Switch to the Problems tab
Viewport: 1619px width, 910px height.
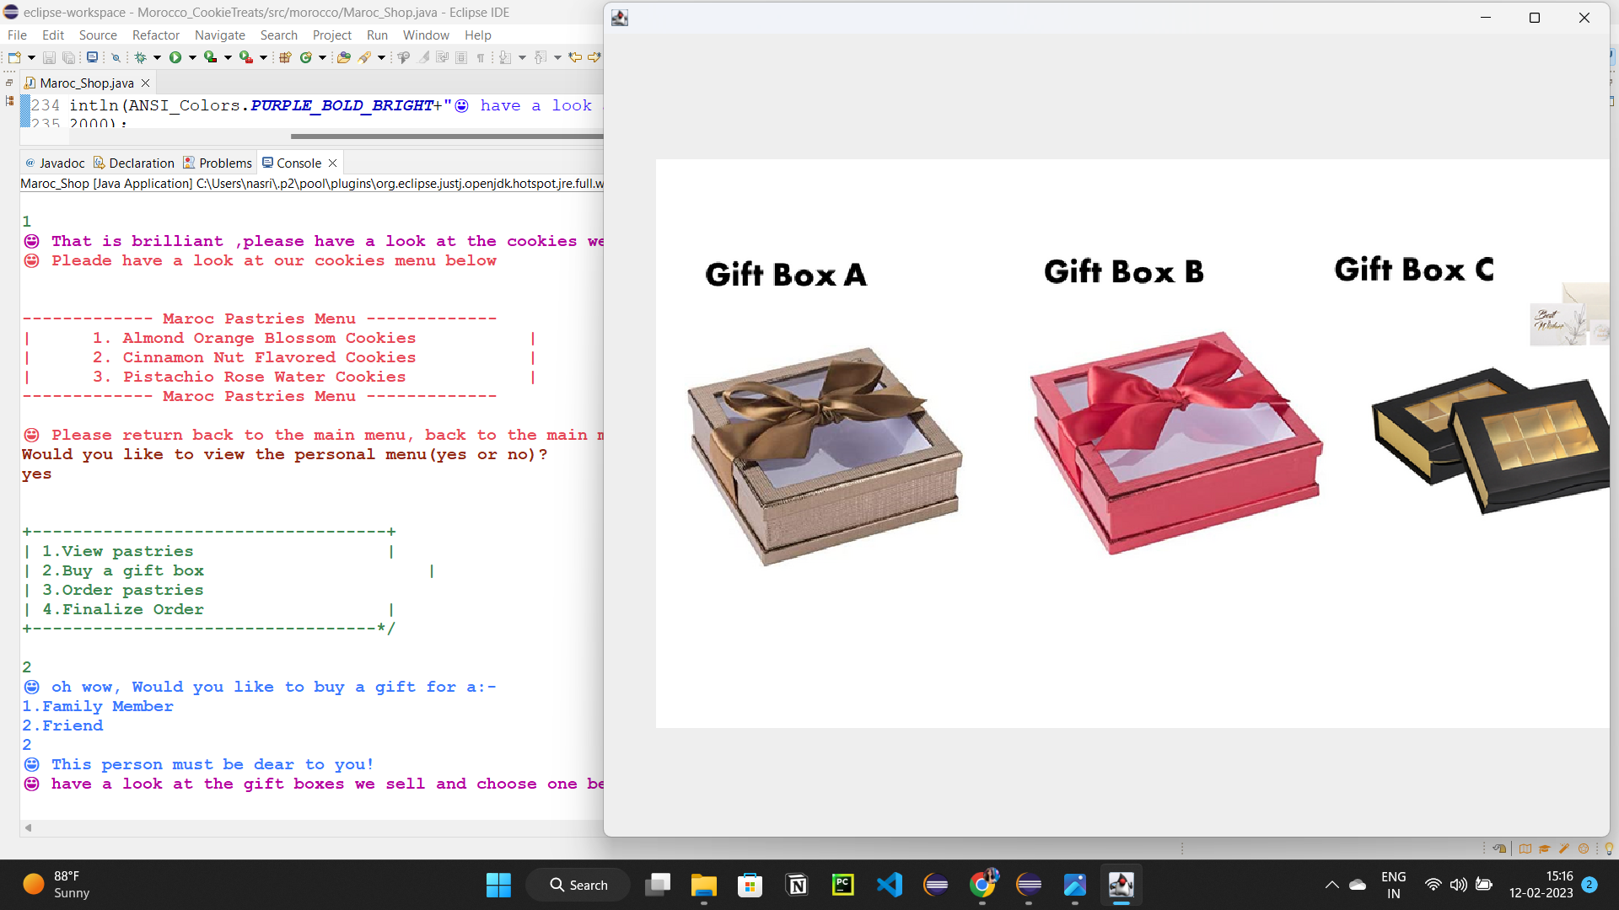pos(224,163)
